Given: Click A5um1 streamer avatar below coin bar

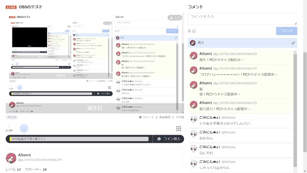Looking at the screenshot, I should pos(11,158).
